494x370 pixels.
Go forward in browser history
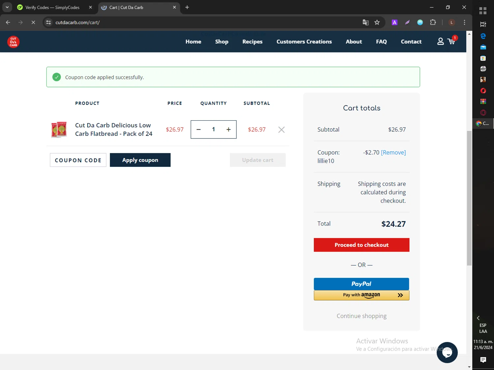(x=20, y=22)
